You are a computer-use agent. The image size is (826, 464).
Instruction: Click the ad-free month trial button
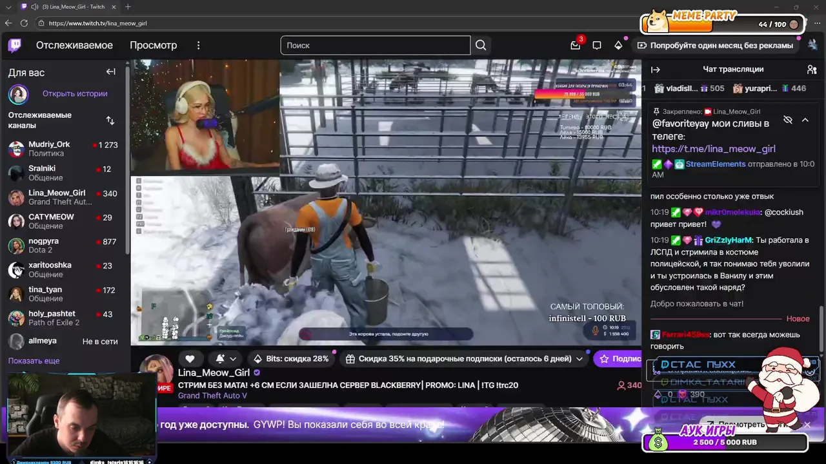tap(715, 45)
